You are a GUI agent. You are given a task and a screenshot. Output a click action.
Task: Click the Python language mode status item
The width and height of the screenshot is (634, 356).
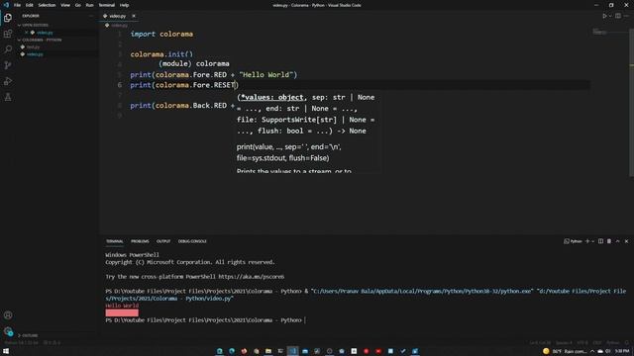coord(613,343)
